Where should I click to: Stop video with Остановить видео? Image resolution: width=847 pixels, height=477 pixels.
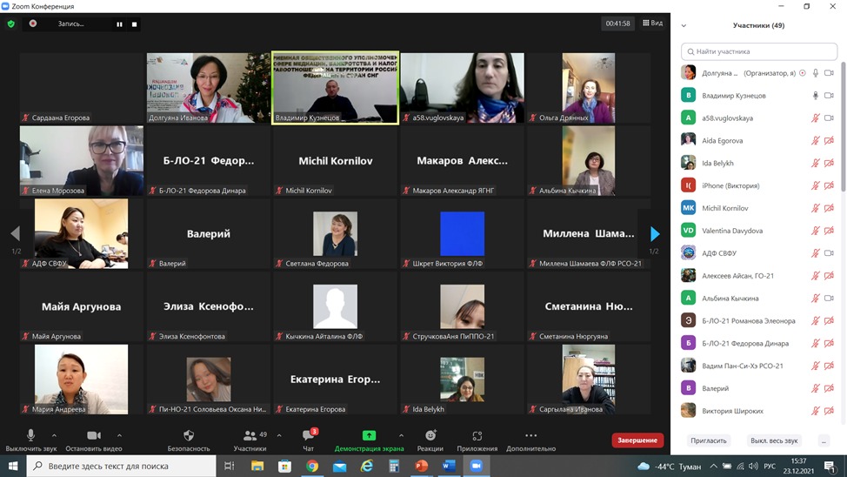[93, 440]
